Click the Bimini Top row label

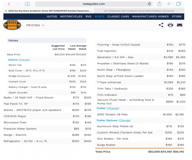[x=15, y=65]
